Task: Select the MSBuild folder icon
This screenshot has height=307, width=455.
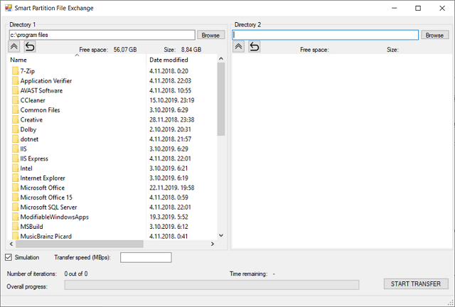Action: coord(16,227)
